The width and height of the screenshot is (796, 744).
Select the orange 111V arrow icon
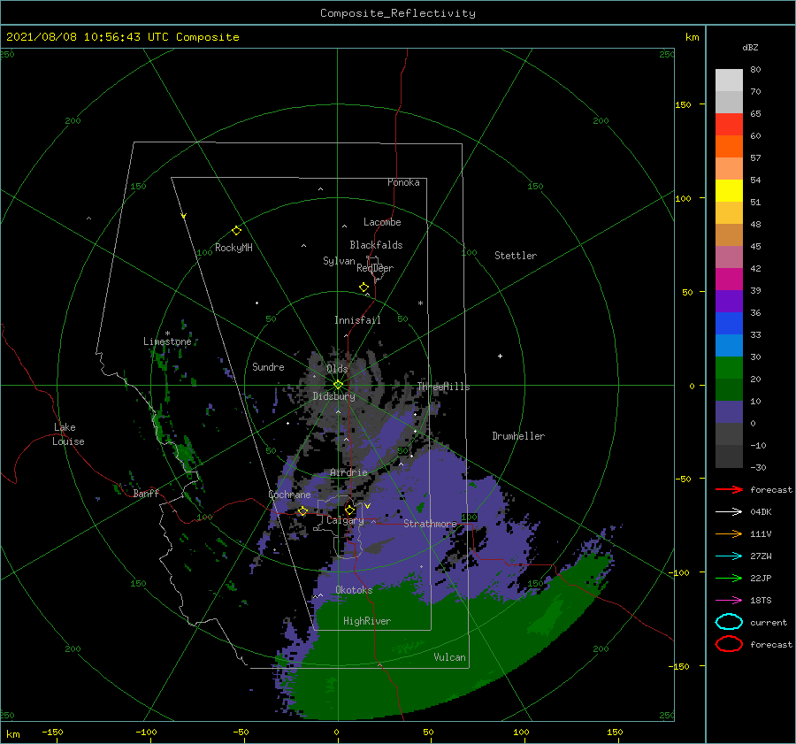(x=729, y=533)
